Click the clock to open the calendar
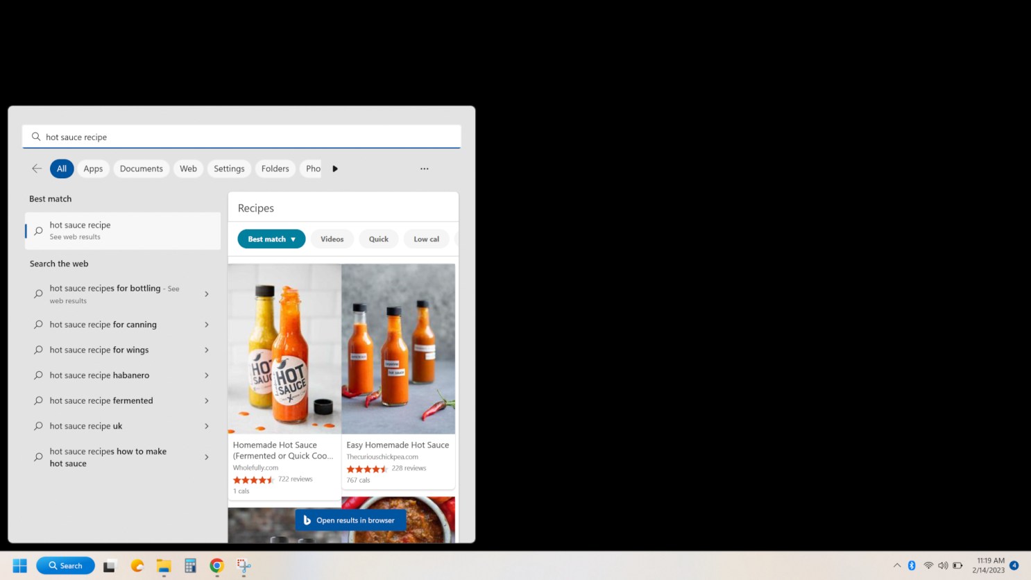The image size is (1031, 580). click(x=990, y=565)
